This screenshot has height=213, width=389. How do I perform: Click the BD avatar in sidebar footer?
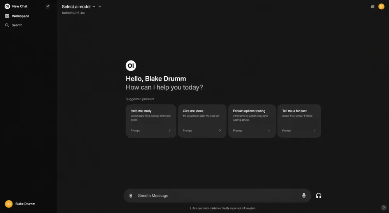[9, 204]
